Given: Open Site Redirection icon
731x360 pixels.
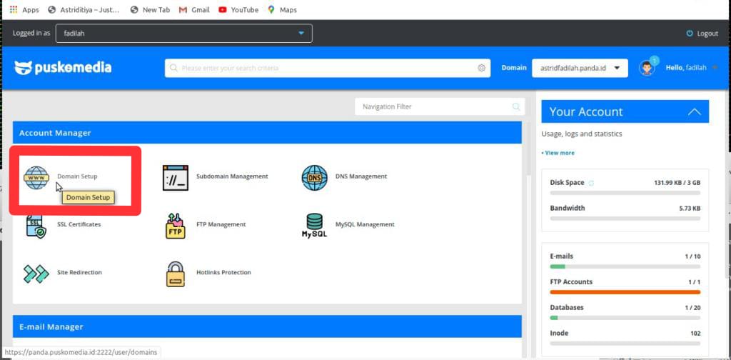Looking at the screenshot, I should (x=36, y=273).
